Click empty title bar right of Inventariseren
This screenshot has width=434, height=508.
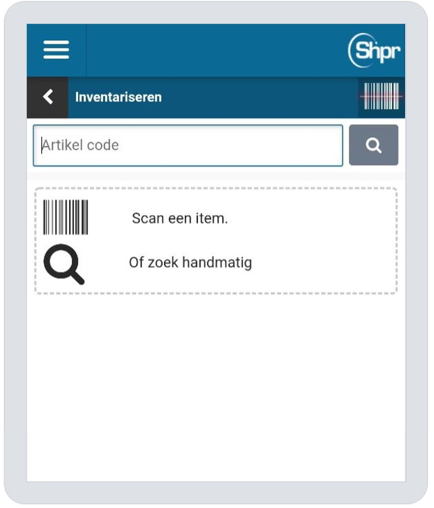click(x=258, y=97)
